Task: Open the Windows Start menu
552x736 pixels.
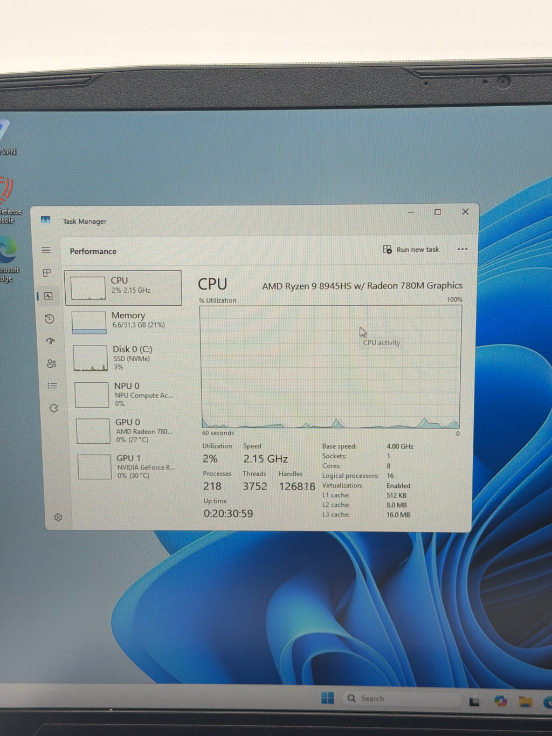Action: pyautogui.click(x=327, y=698)
